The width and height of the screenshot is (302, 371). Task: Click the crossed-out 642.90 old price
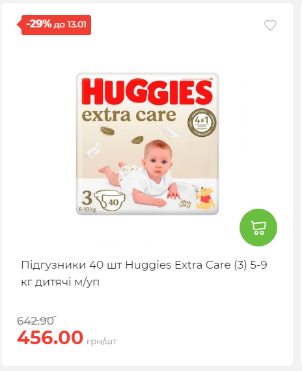(x=36, y=321)
